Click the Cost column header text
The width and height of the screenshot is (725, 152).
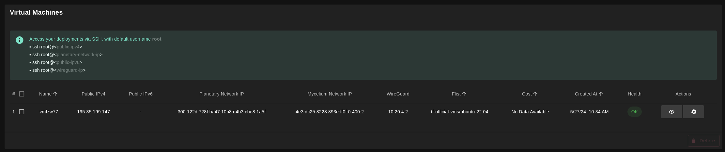527,94
